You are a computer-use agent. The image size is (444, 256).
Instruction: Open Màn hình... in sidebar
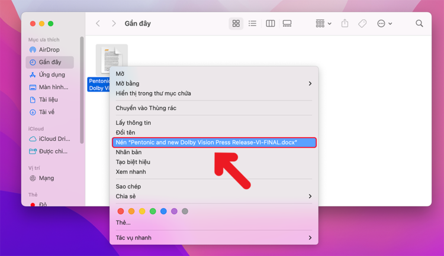pos(50,87)
